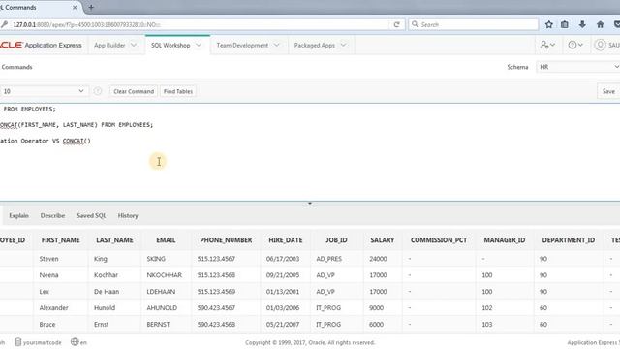Click the PHONE_NUMBER column header
Image resolution: width=620 pixels, height=349 pixels.
point(226,240)
